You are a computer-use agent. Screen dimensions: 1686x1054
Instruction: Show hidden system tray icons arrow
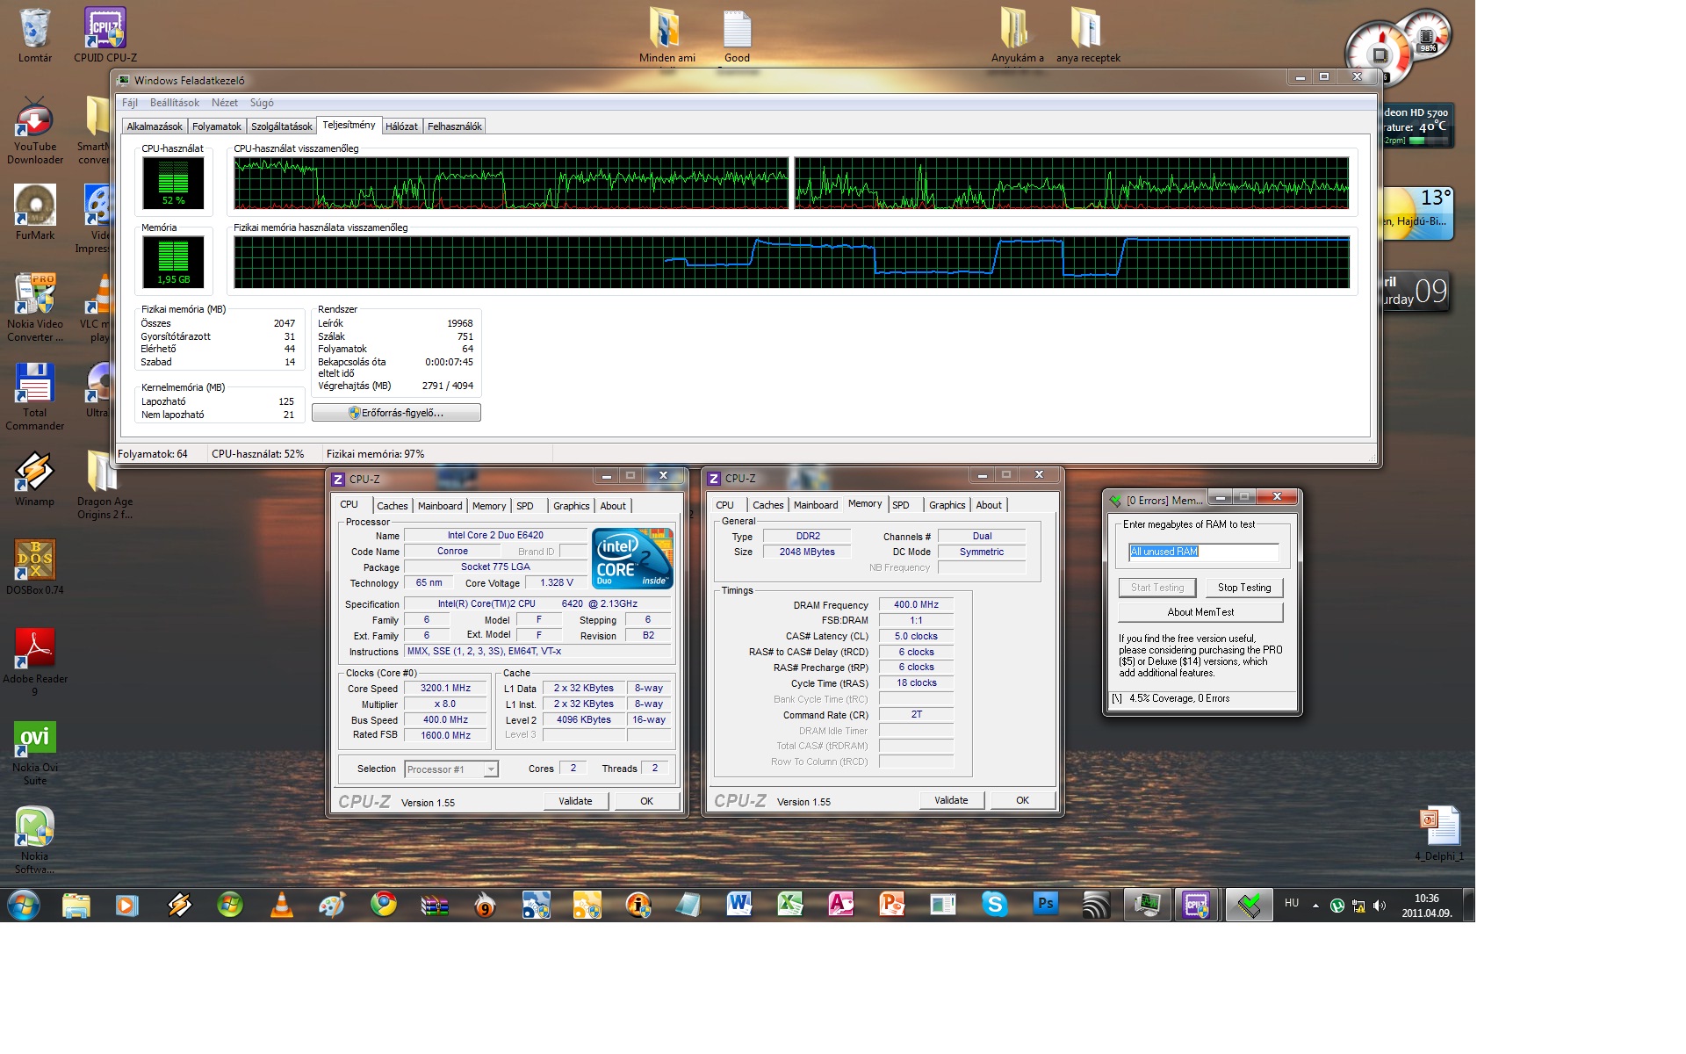pos(1315,906)
